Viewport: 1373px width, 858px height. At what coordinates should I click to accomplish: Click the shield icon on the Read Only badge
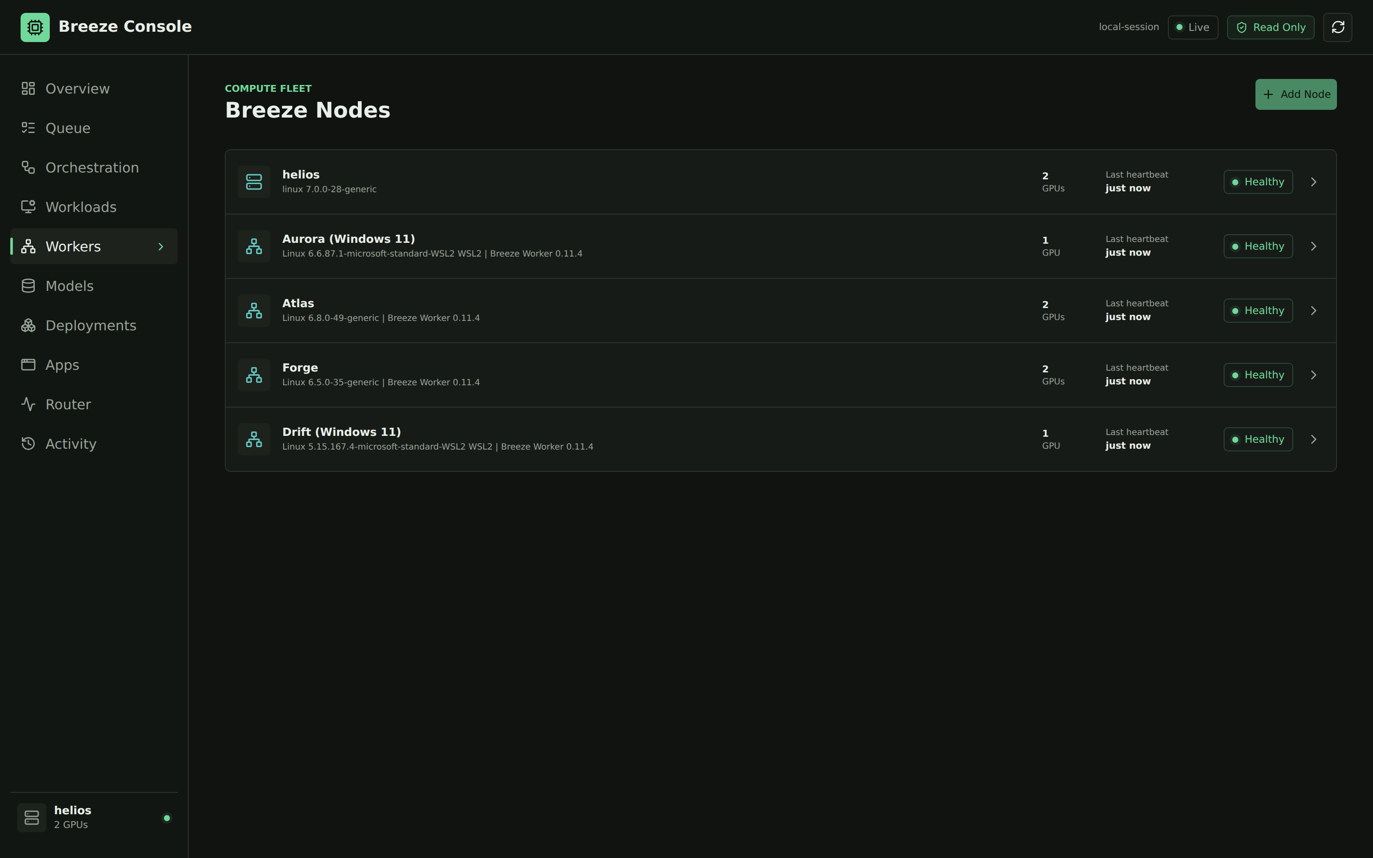[1242, 27]
